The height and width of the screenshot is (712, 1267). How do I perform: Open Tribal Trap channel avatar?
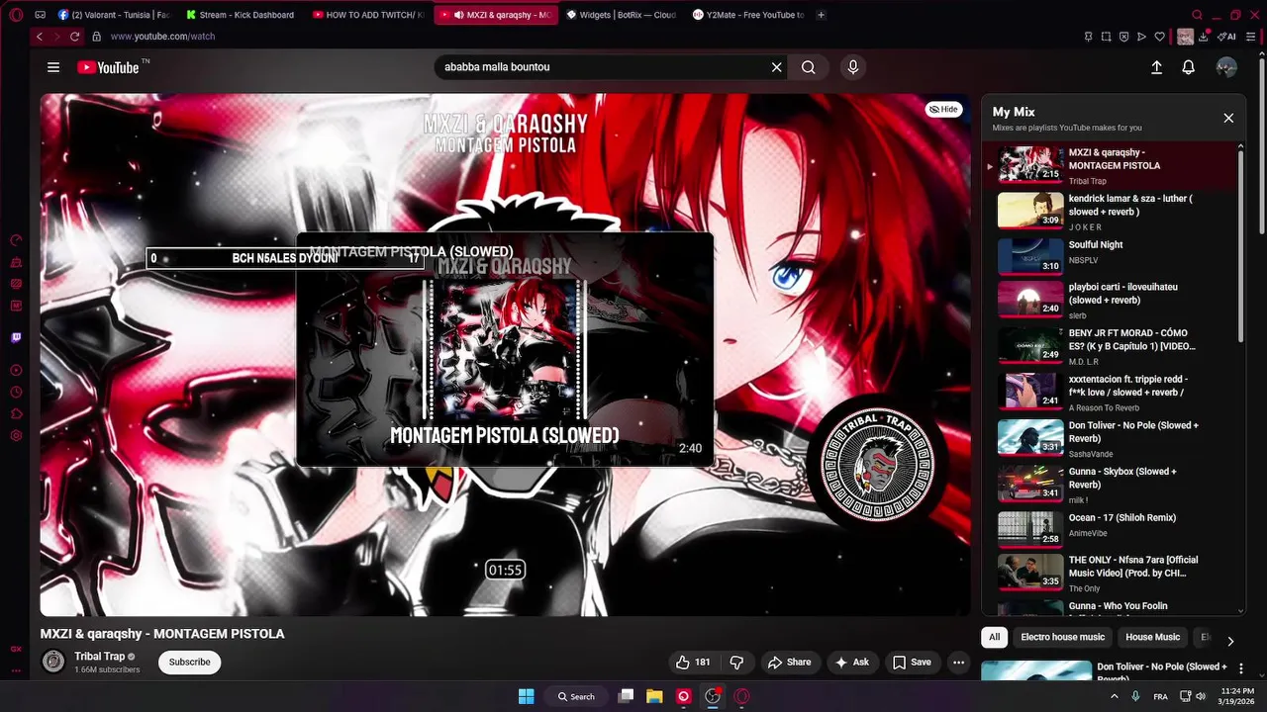[53, 662]
